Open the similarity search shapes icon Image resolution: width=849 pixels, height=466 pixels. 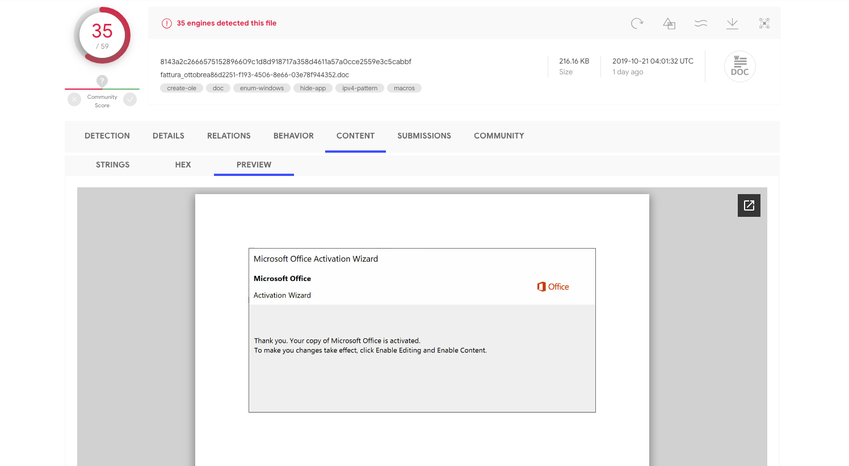(669, 23)
